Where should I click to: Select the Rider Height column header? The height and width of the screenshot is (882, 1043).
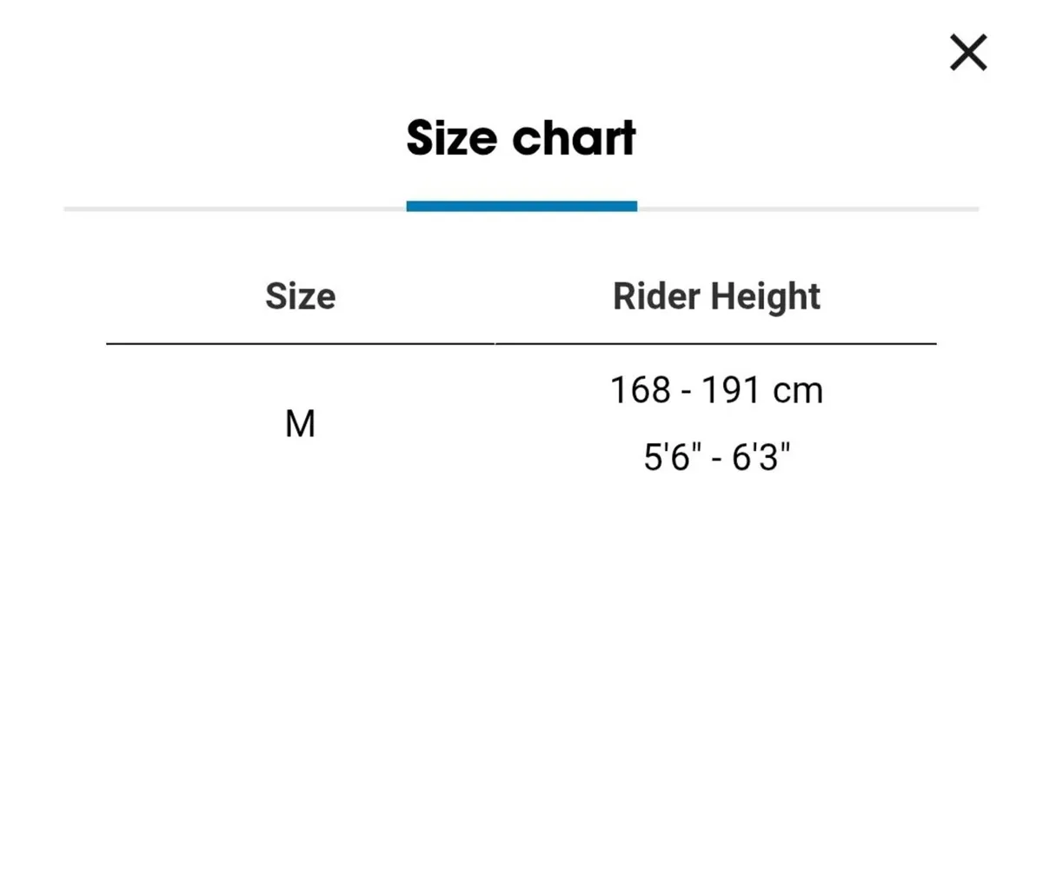(716, 296)
